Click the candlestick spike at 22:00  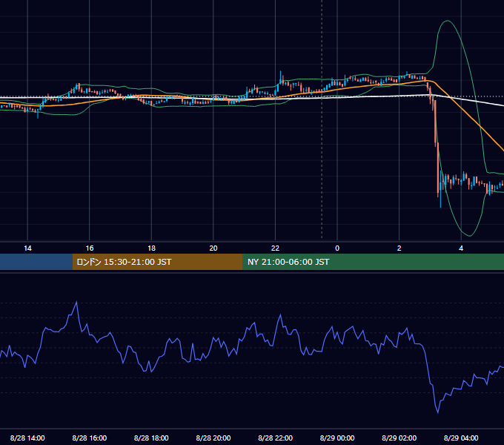[x=280, y=77]
